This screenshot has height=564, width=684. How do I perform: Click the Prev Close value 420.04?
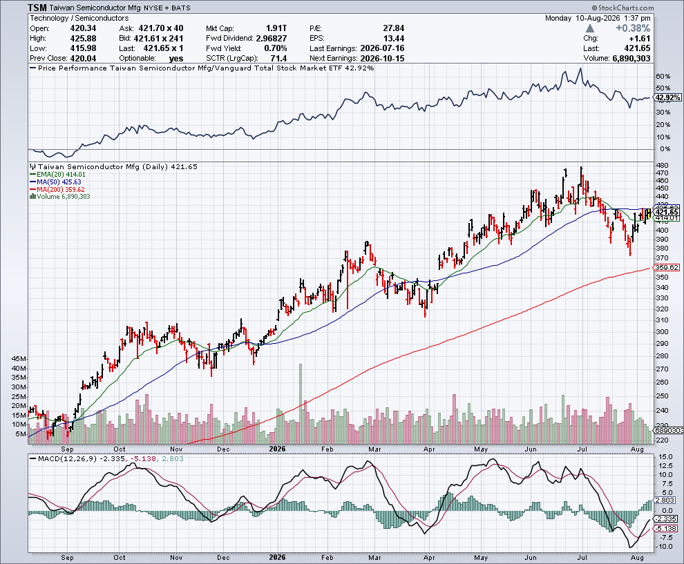[x=84, y=59]
